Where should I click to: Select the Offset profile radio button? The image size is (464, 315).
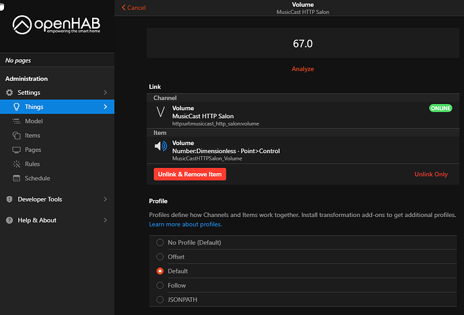click(x=160, y=257)
